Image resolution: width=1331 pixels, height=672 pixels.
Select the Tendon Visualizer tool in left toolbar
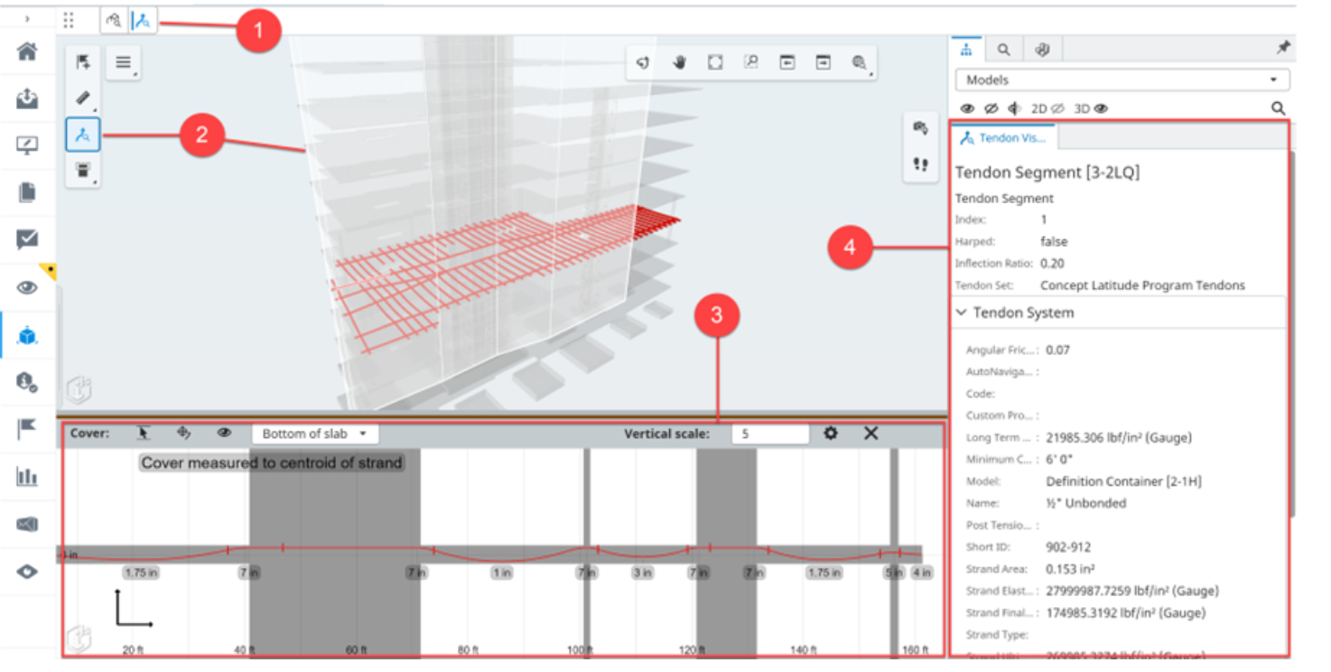click(x=82, y=135)
